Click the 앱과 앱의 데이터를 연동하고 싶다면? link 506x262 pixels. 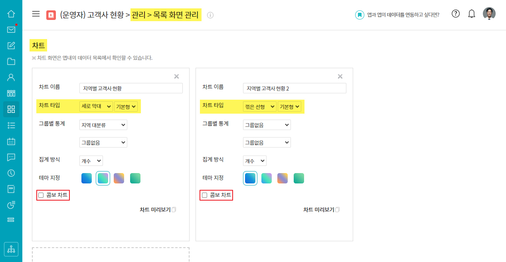coord(403,15)
